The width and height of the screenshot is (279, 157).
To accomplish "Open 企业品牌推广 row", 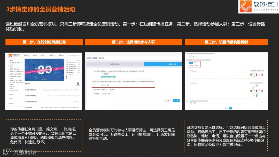I will 52,108.
